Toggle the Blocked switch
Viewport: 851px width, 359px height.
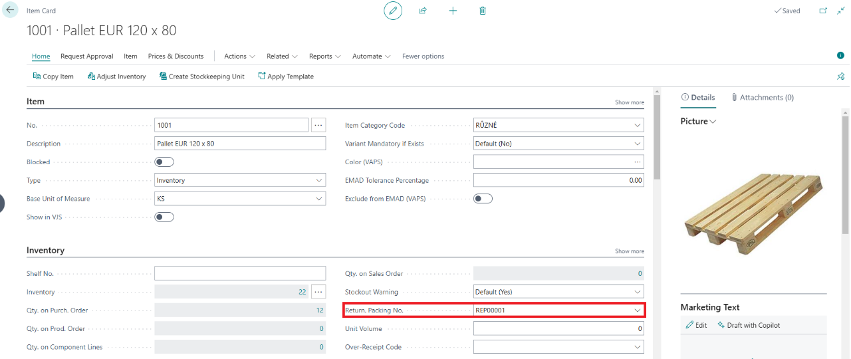tap(164, 162)
